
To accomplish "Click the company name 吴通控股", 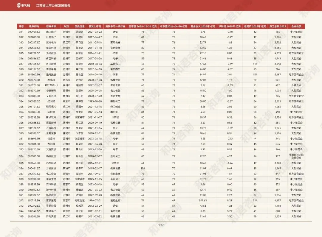I will (x=51, y=206).
